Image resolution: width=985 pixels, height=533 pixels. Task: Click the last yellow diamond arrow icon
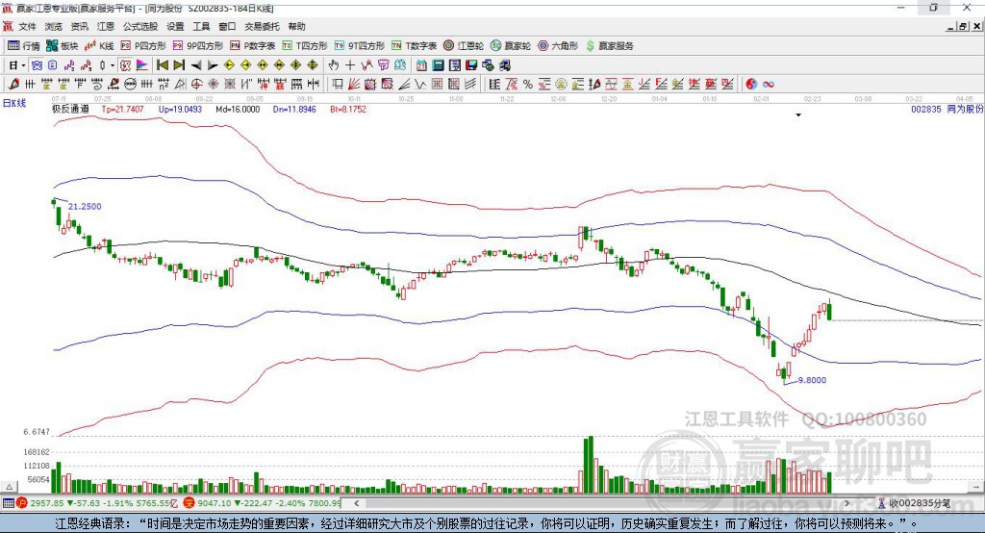313,65
